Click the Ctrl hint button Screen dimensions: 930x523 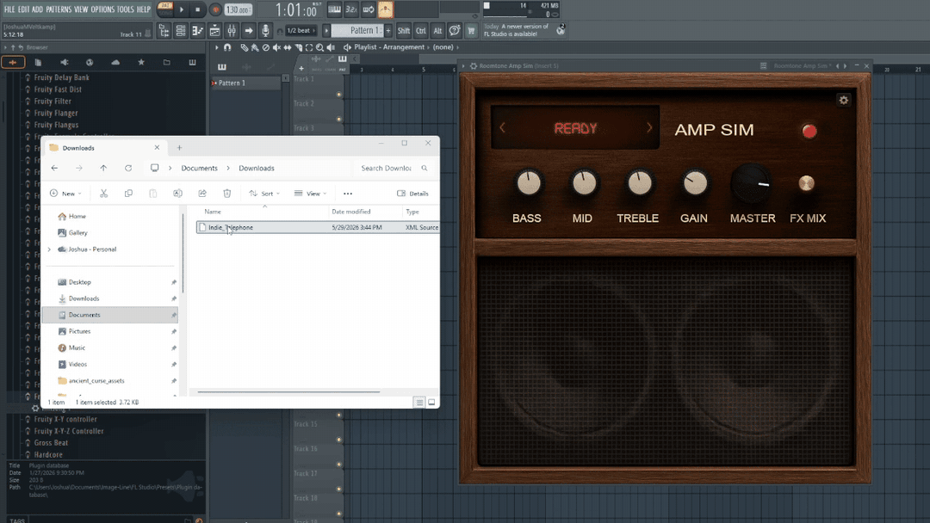coord(420,31)
